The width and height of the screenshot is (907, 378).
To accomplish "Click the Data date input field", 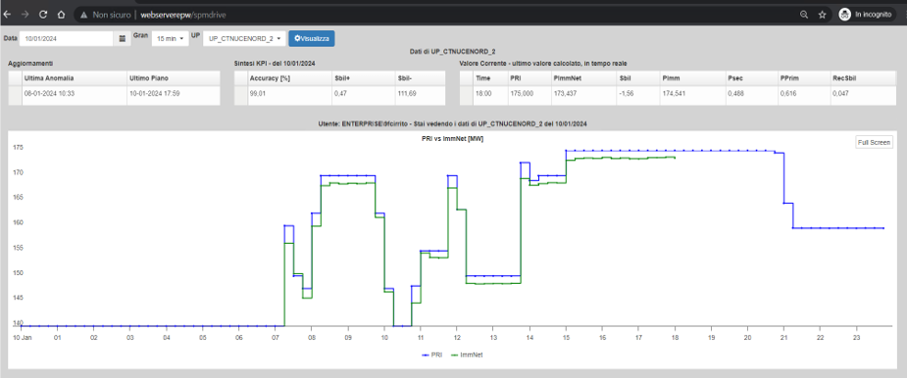I will pyautogui.click(x=66, y=39).
